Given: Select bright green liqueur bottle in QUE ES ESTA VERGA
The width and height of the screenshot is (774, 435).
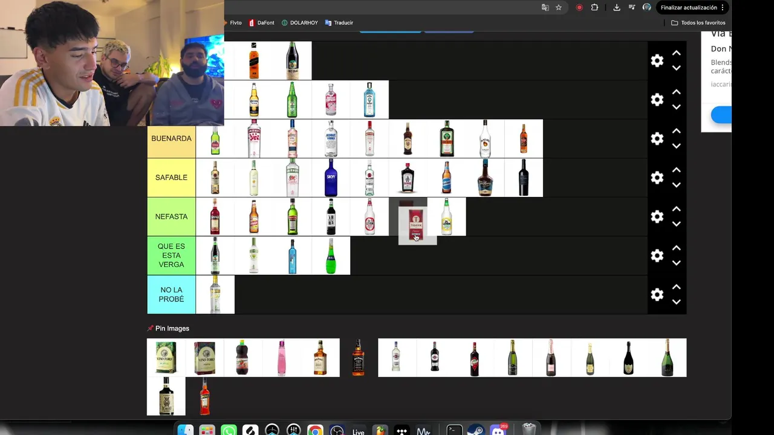Looking at the screenshot, I should pos(331,256).
